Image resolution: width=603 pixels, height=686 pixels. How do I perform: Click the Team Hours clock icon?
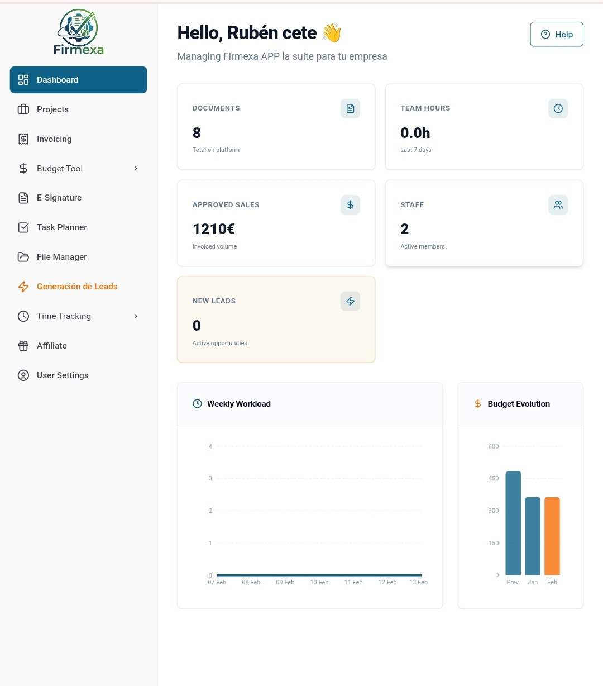point(558,108)
